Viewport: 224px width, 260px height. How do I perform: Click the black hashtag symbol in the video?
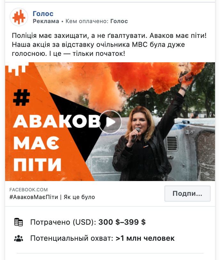tap(21, 97)
